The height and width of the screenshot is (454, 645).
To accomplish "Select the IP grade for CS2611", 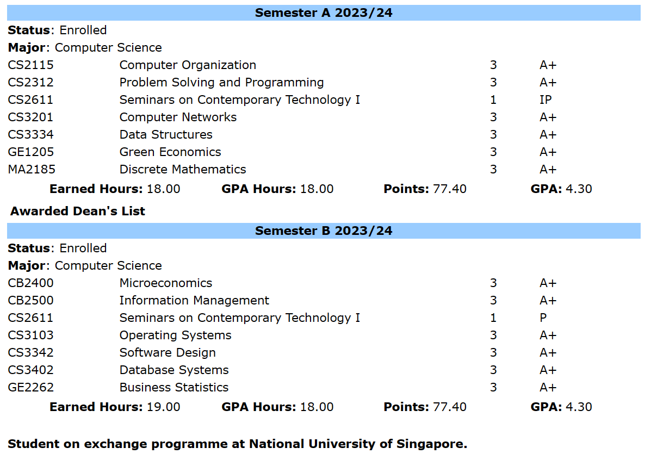I will (545, 100).
